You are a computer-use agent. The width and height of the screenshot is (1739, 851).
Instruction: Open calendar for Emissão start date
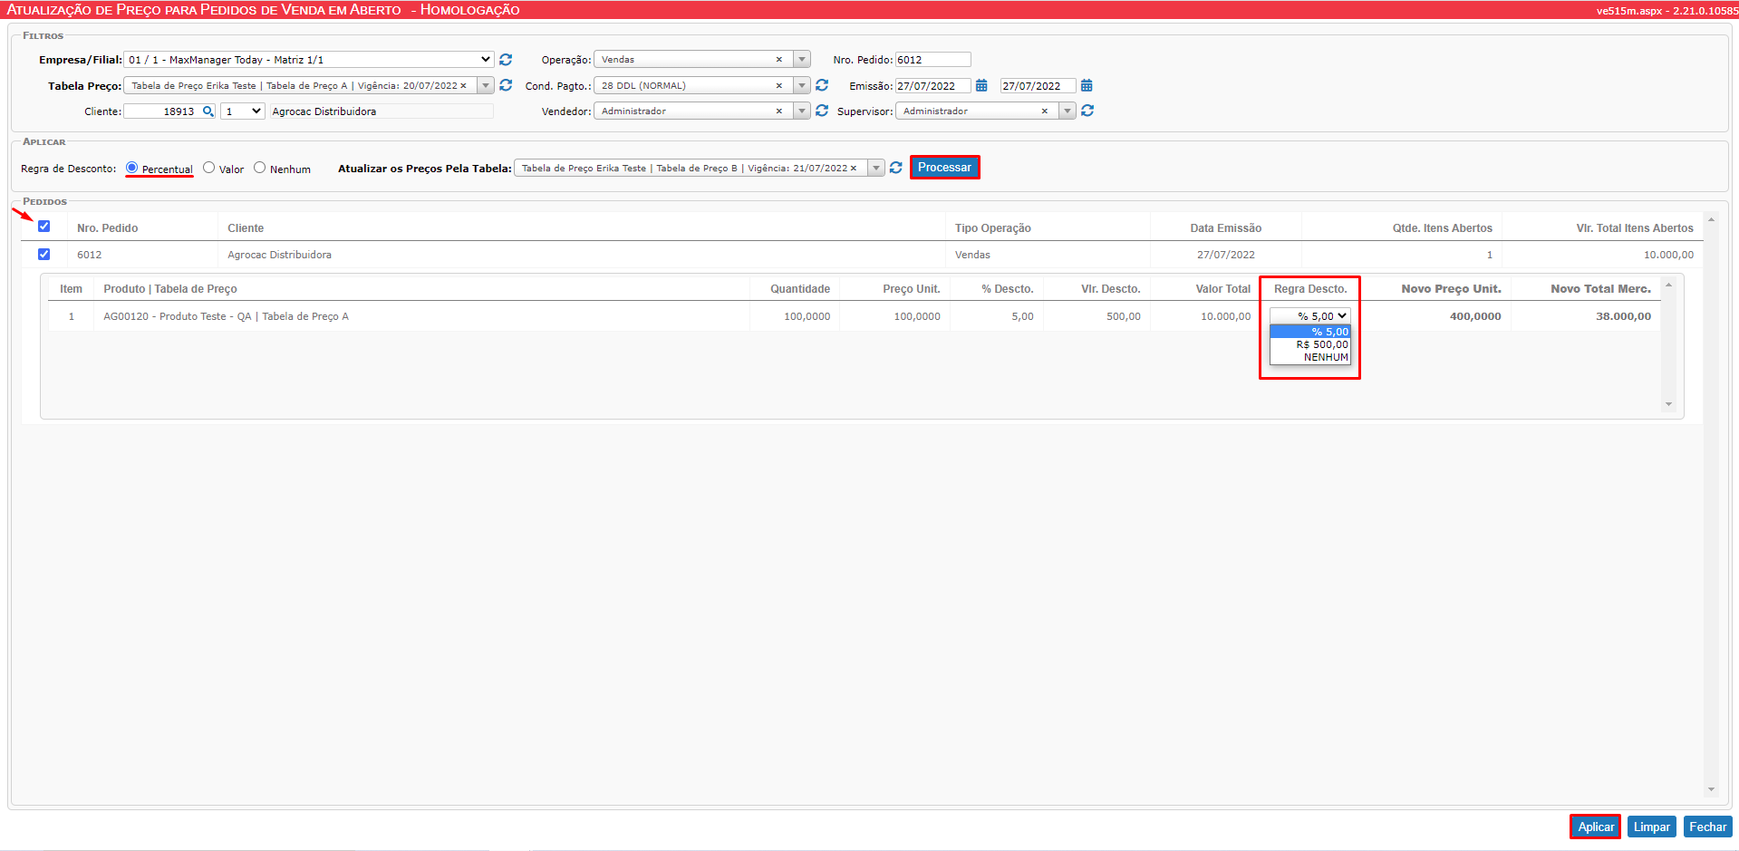[x=981, y=86]
